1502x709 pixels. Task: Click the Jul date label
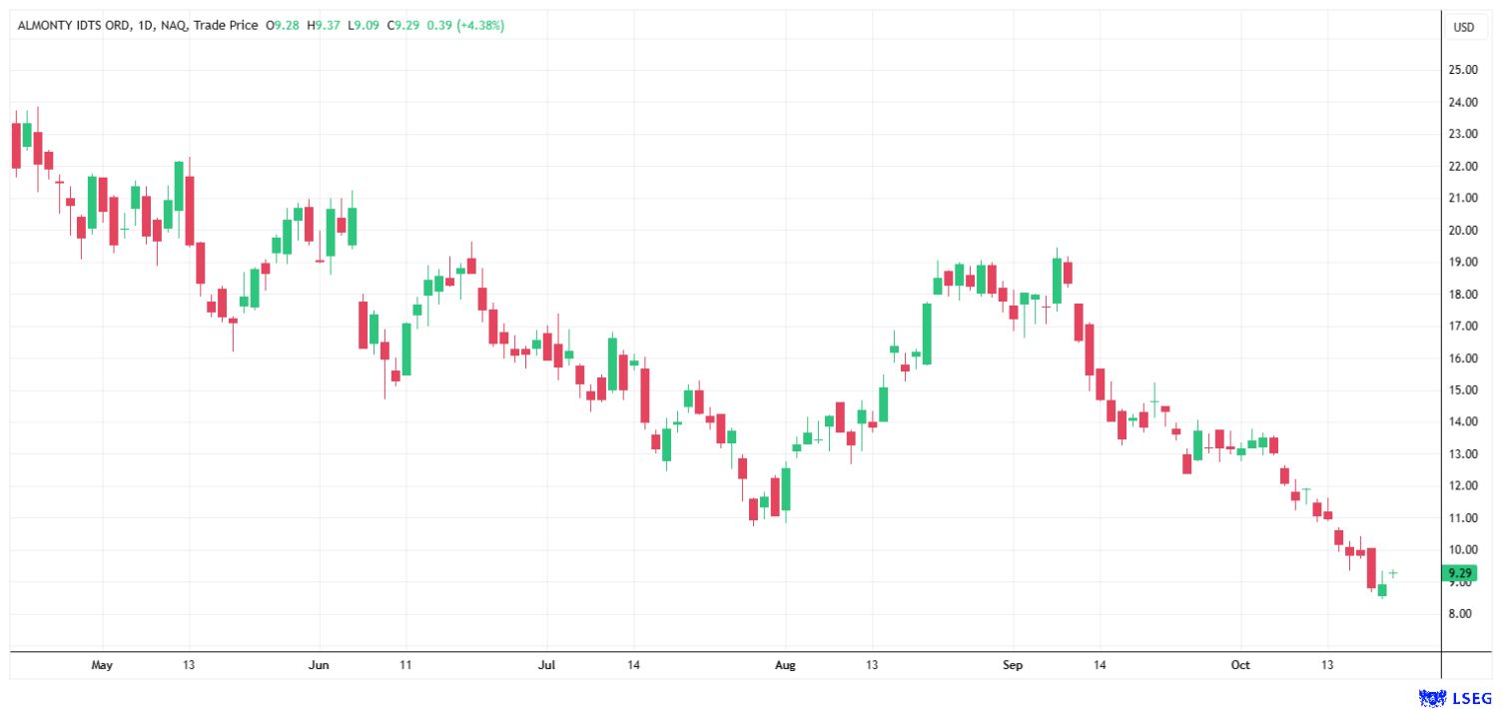546,664
